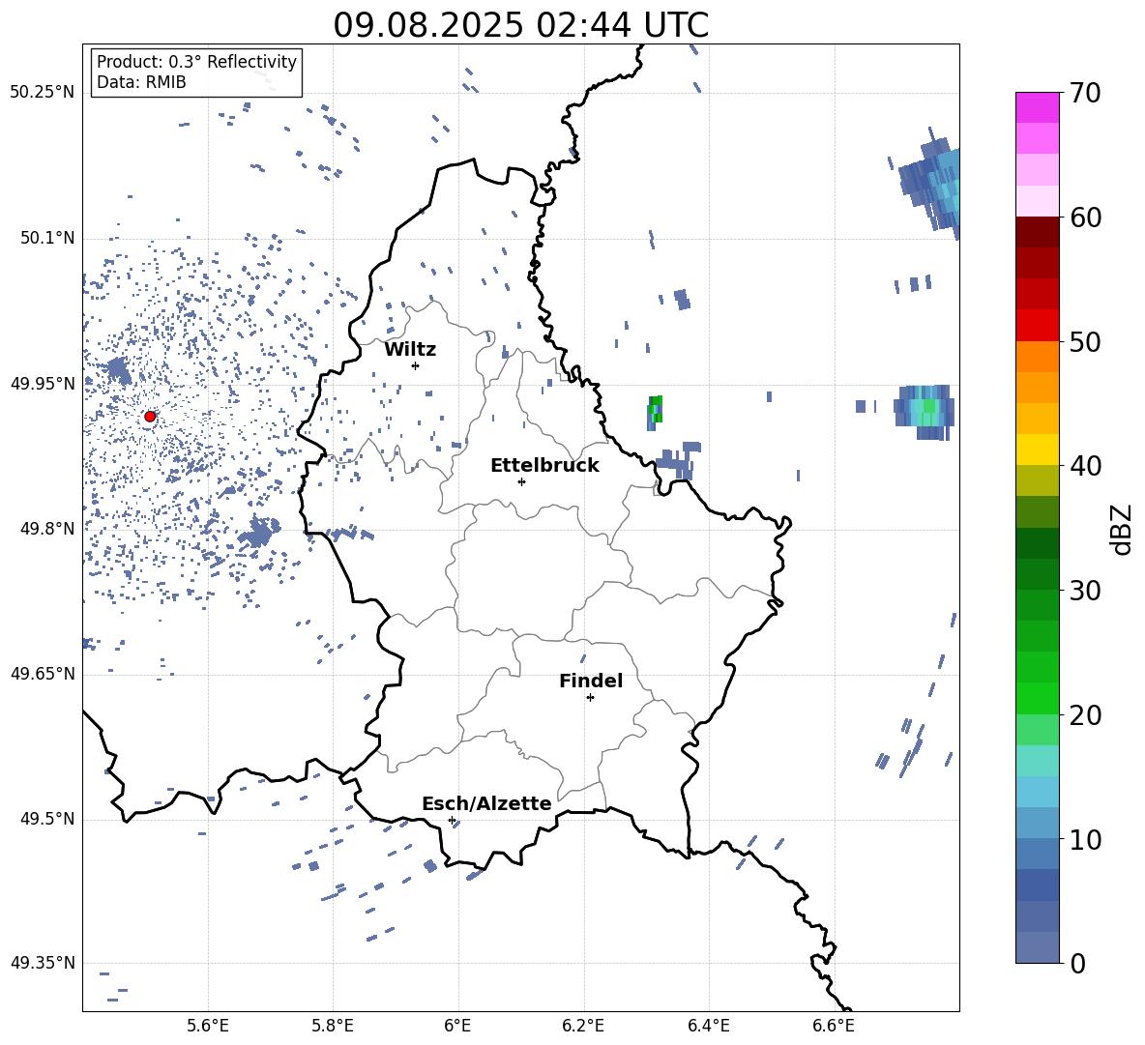Click the 5.8°E longitude label
The height and width of the screenshot is (1045, 1145).
coord(333,1026)
